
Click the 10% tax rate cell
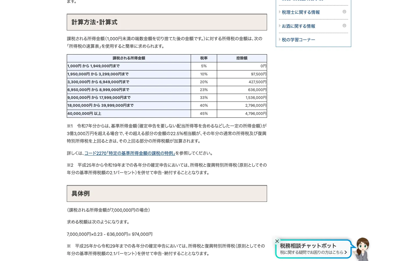click(204, 74)
